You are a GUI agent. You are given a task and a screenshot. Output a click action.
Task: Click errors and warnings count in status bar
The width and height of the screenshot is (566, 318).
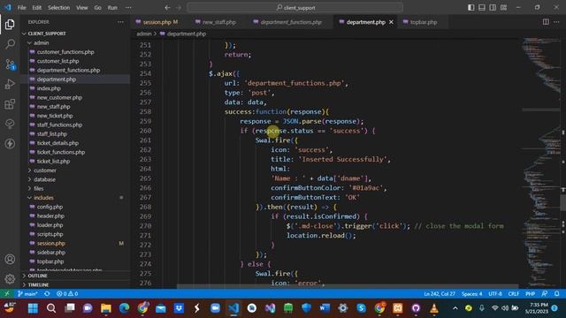(x=67, y=294)
